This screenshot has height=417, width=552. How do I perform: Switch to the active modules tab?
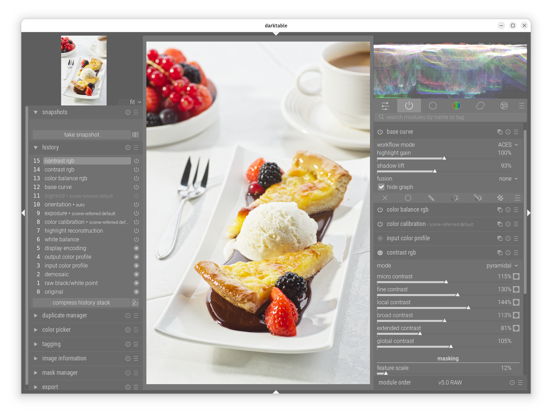coord(409,105)
